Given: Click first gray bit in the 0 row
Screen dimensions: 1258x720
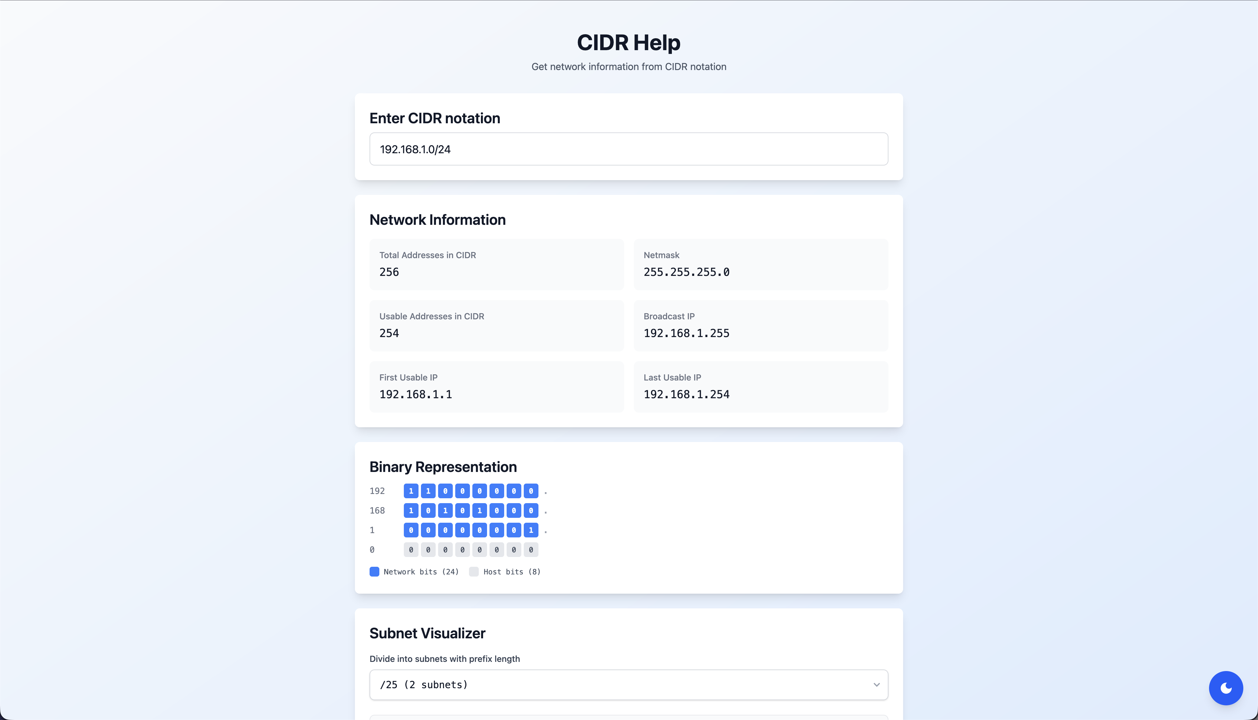Looking at the screenshot, I should [x=411, y=549].
